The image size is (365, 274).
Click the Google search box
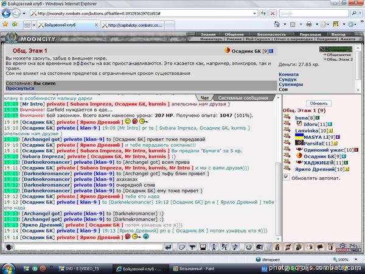(314, 13)
